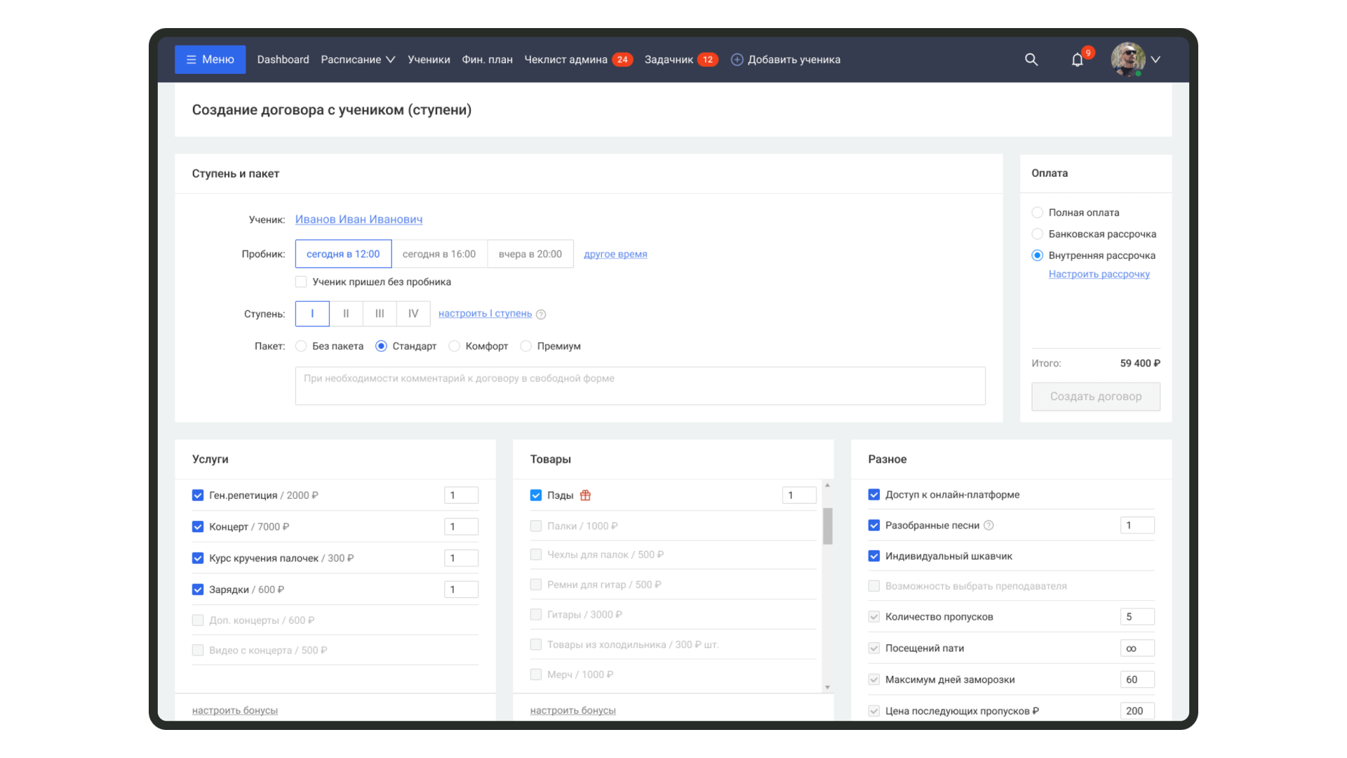Open the Ученики menu item

coord(429,60)
